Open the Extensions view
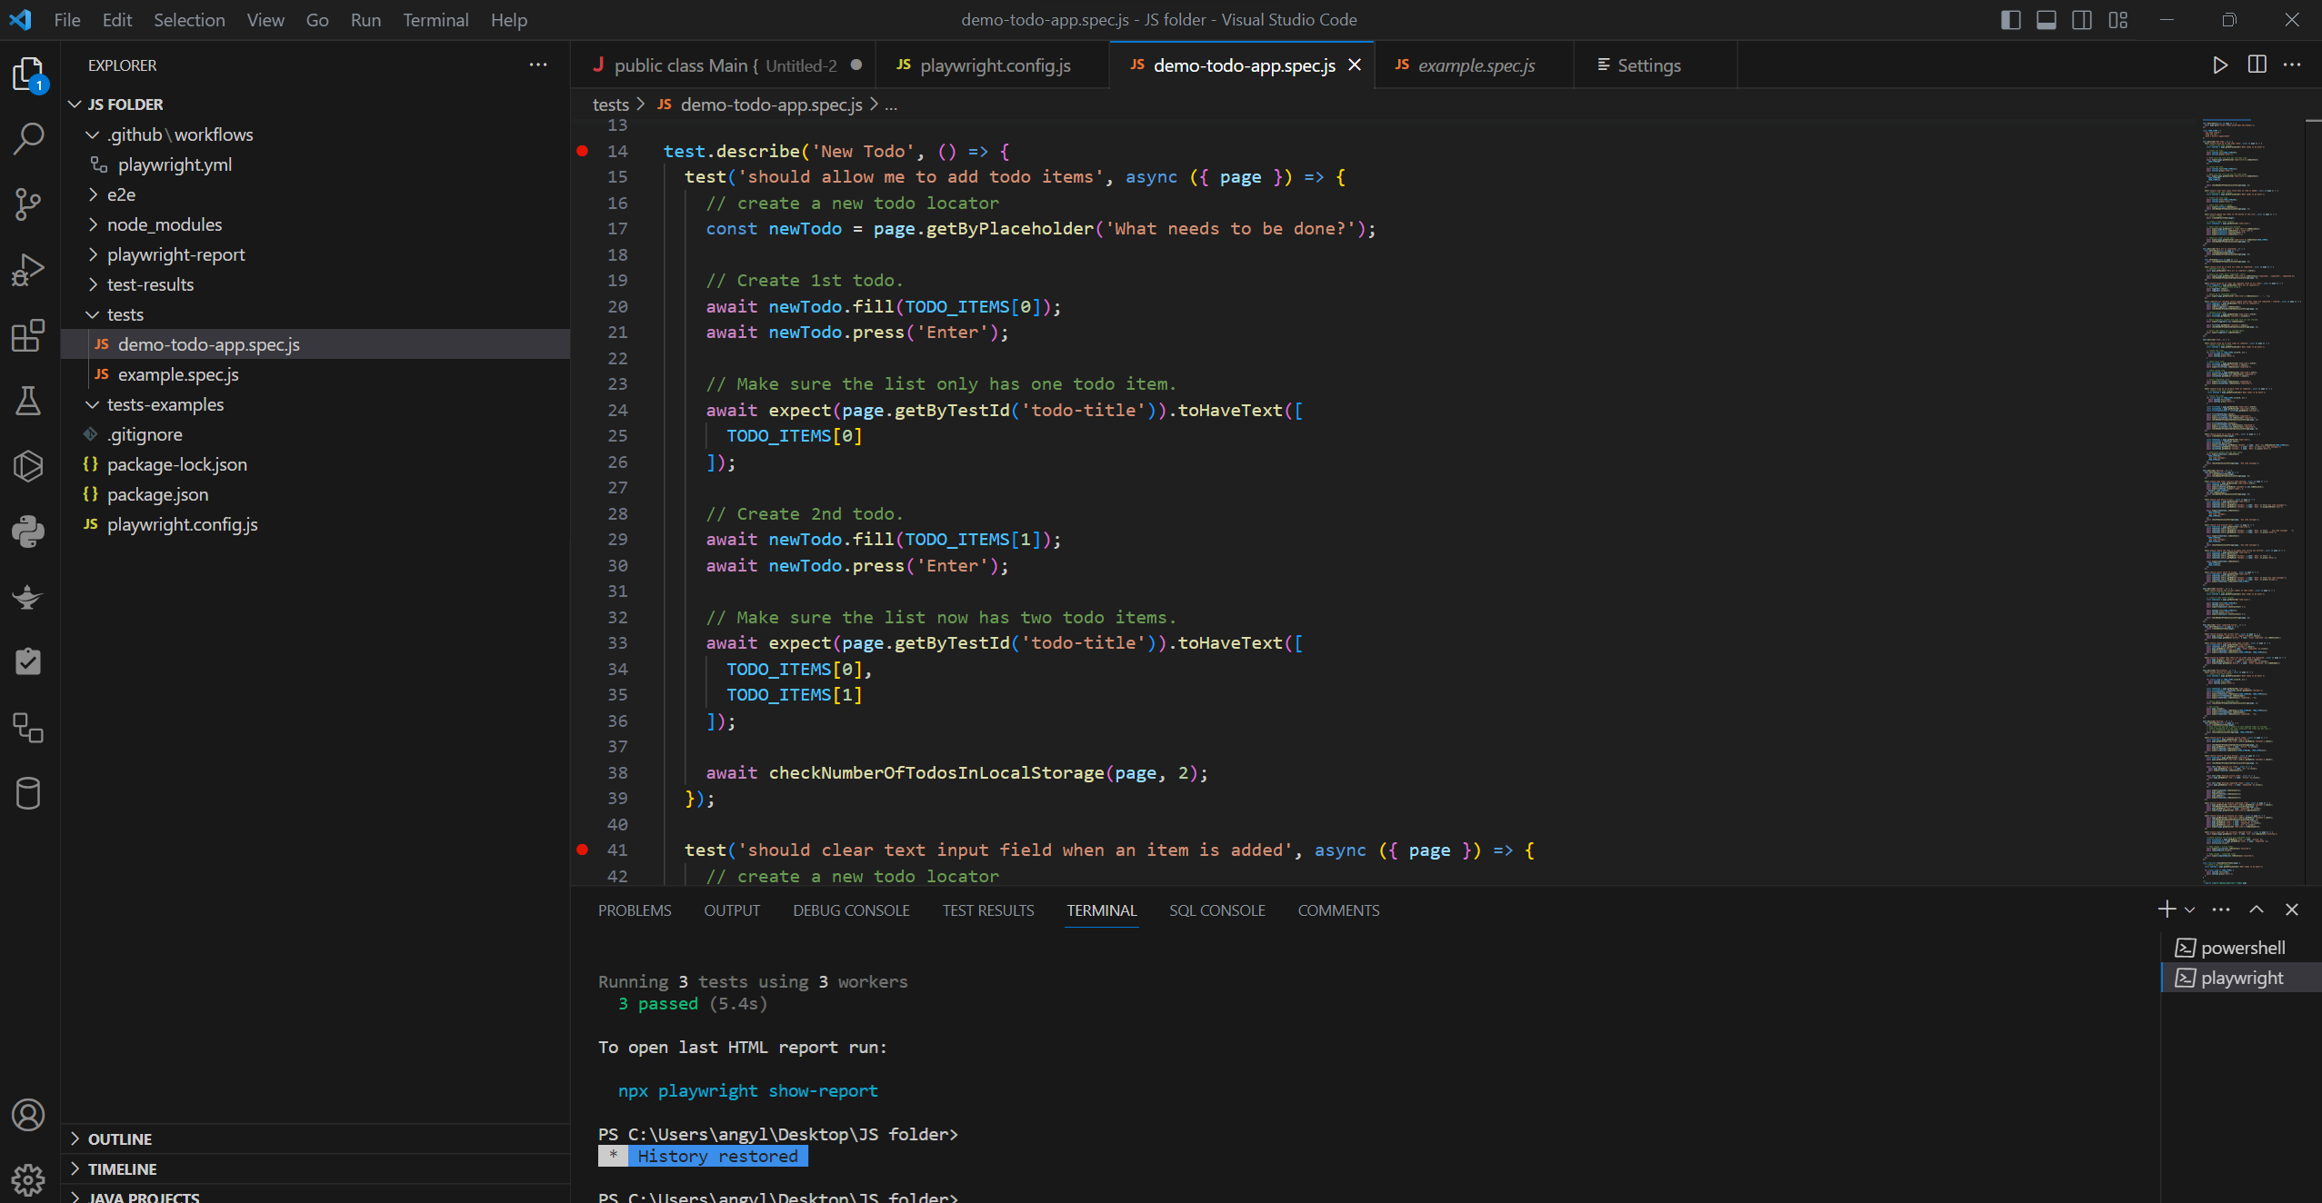 coord(29,335)
